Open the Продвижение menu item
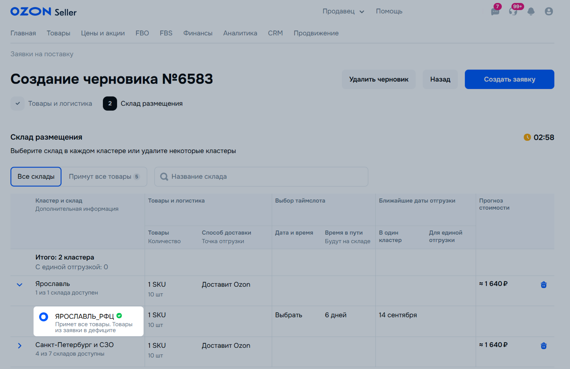570x369 pixels. pyautogui.click(x=316, y=33)
